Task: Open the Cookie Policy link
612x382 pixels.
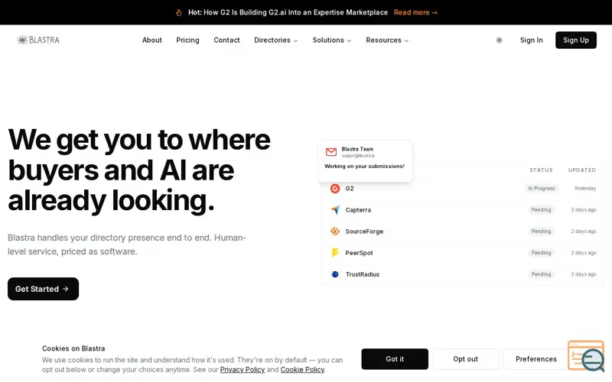Action: 302,370
